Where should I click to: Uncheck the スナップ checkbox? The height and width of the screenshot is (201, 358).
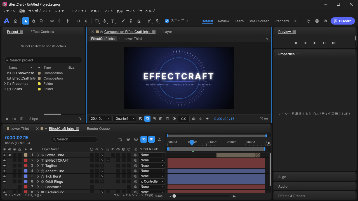click(x=167, y=21)
